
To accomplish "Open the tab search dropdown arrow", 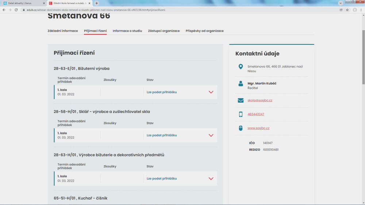I will tap(340, 3).
